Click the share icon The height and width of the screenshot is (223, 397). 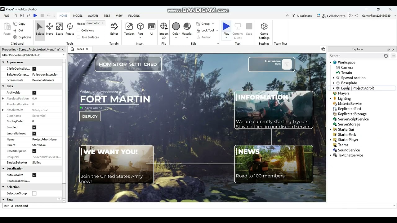[x=356, y=15]
